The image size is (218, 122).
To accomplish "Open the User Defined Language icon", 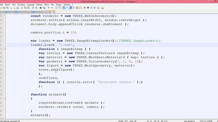I will pos(74,8).
